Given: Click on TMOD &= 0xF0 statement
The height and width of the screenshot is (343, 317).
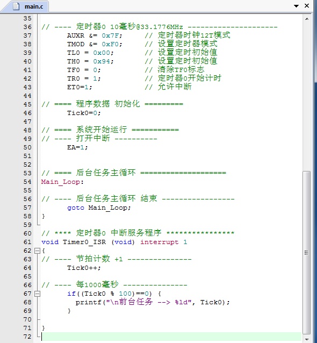Looking at the screenshot, I should (95, 44).
